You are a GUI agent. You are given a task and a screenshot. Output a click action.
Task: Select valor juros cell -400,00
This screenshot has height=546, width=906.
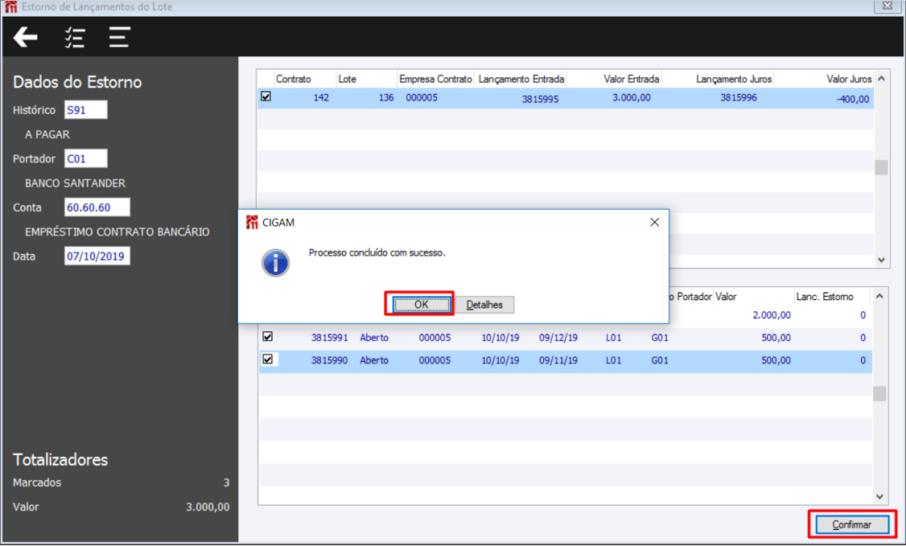[x=852, y=99]
